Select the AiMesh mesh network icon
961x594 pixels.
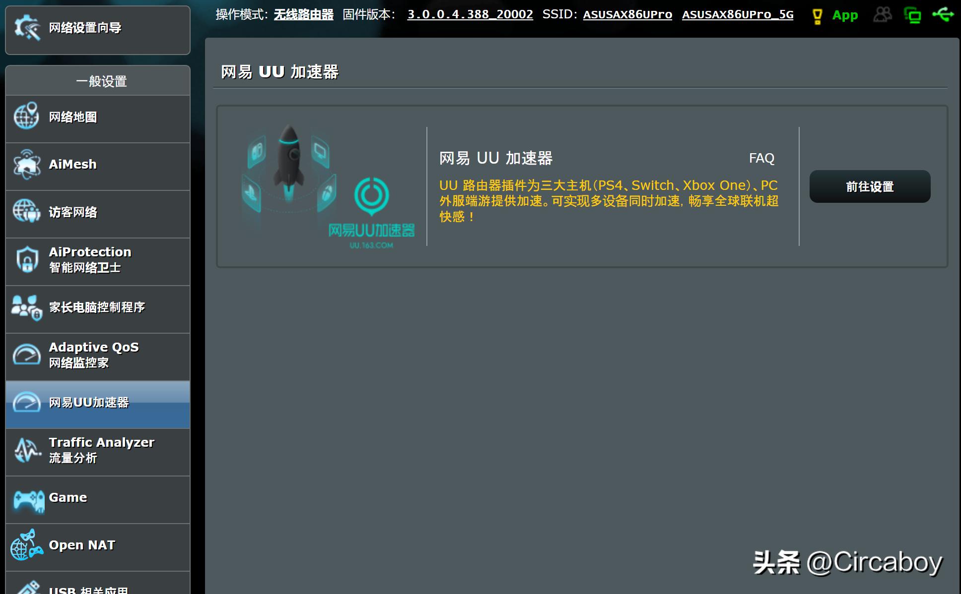(x=27, y=164)
